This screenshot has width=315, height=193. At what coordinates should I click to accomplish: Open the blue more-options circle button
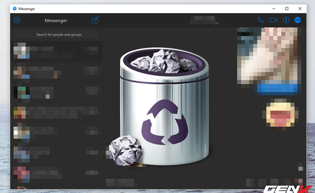click(297, 20)
